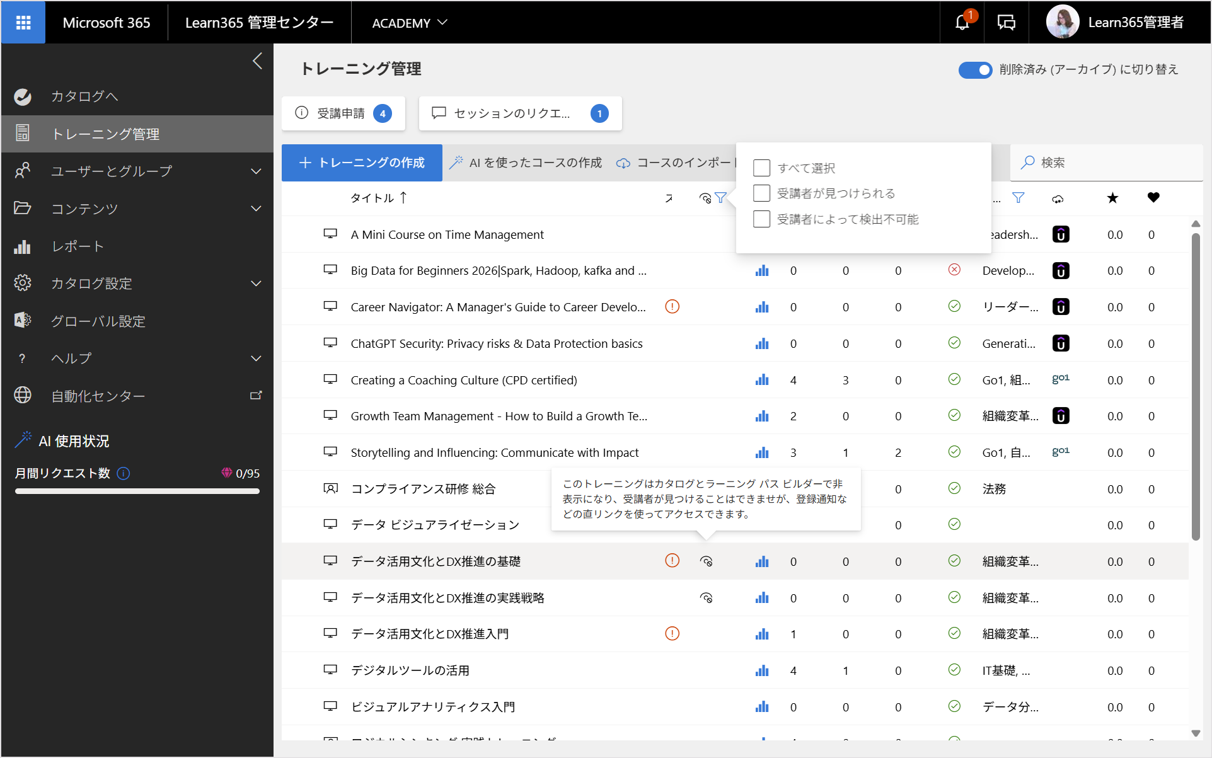Click the 検索 search field
The height and width of the screenshot is (758, 1212).
(1107, 163)
